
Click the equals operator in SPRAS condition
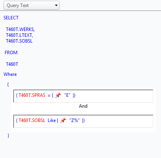49,95
